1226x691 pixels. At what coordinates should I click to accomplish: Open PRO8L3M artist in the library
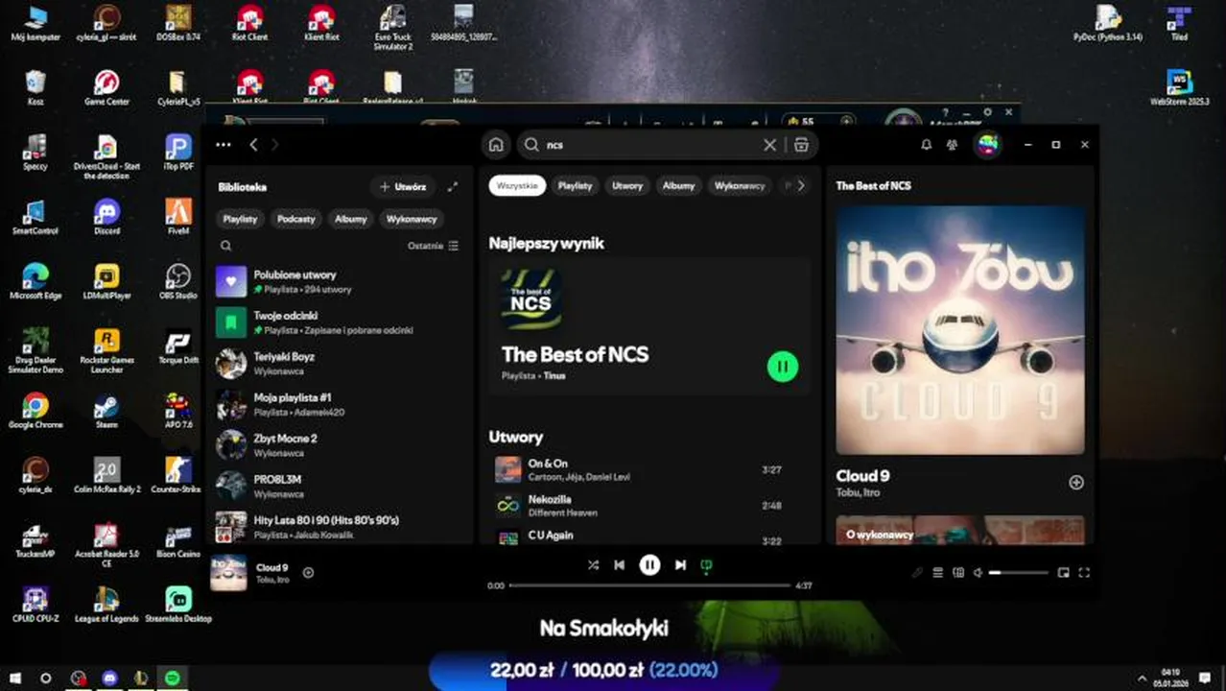pos(340,486)
